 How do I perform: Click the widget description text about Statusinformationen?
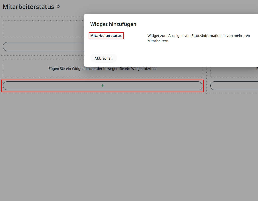(199, 38)
